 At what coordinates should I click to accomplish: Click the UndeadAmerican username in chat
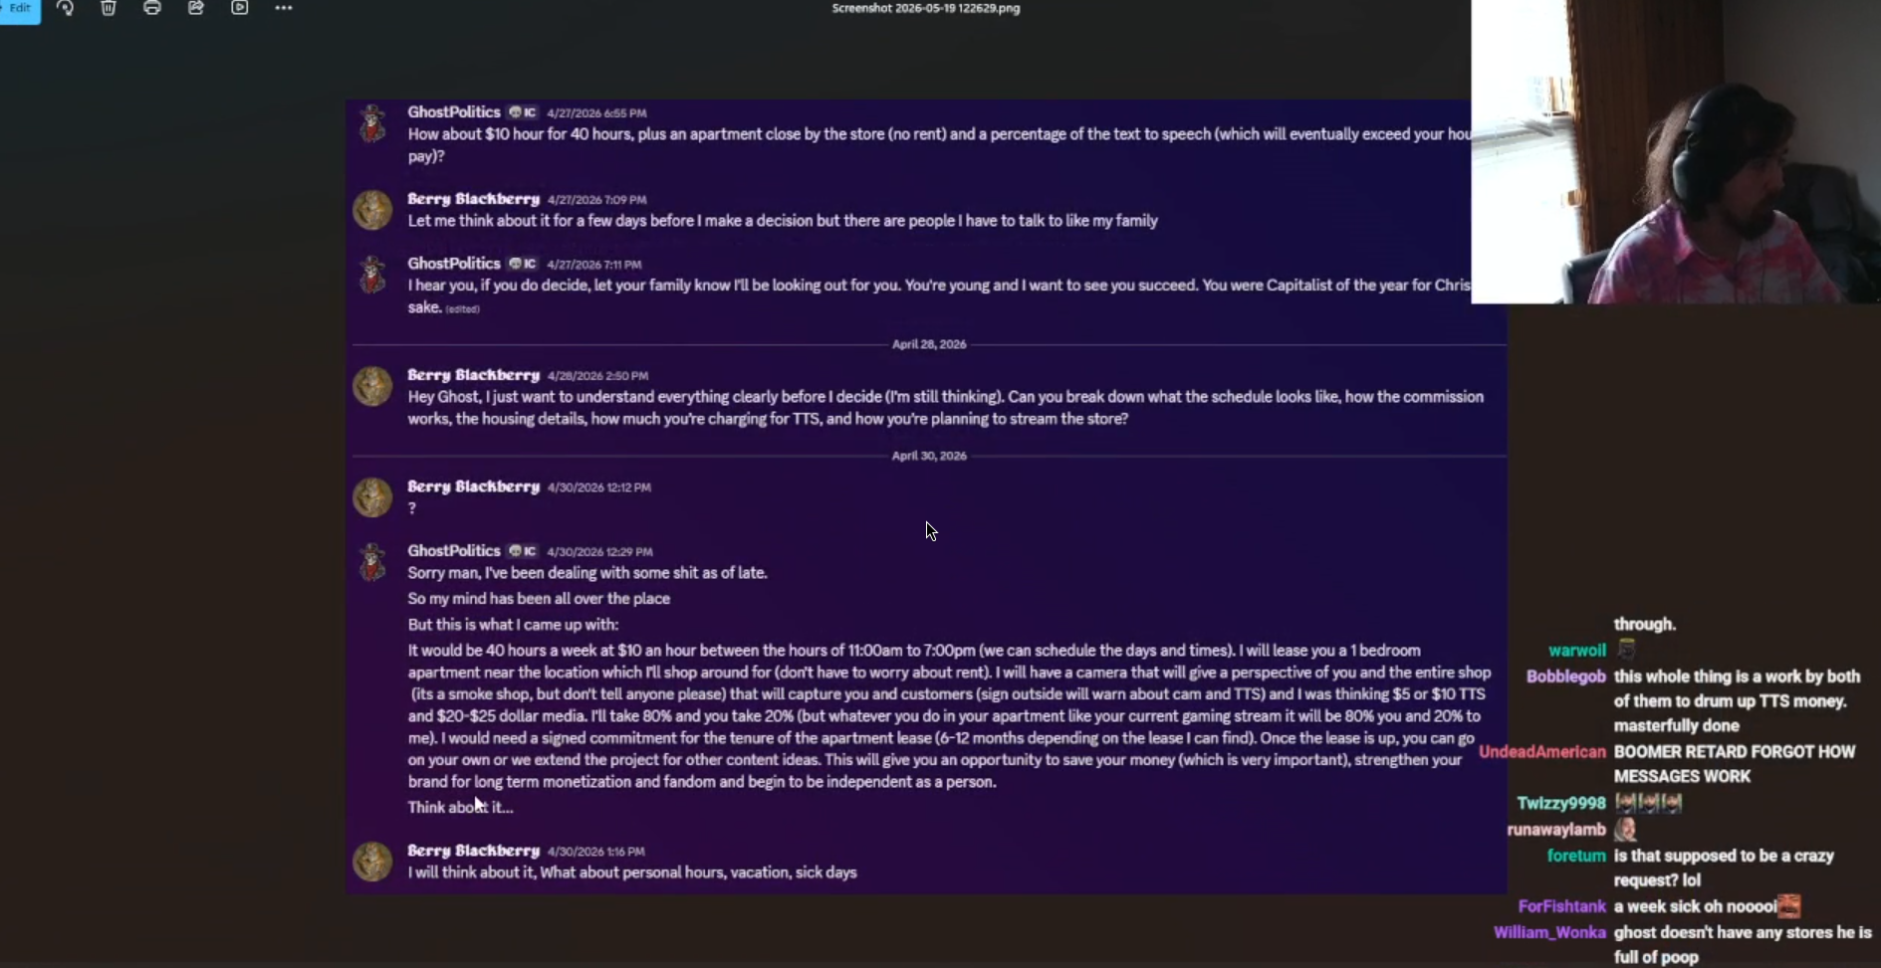[x=1542, y=752]
